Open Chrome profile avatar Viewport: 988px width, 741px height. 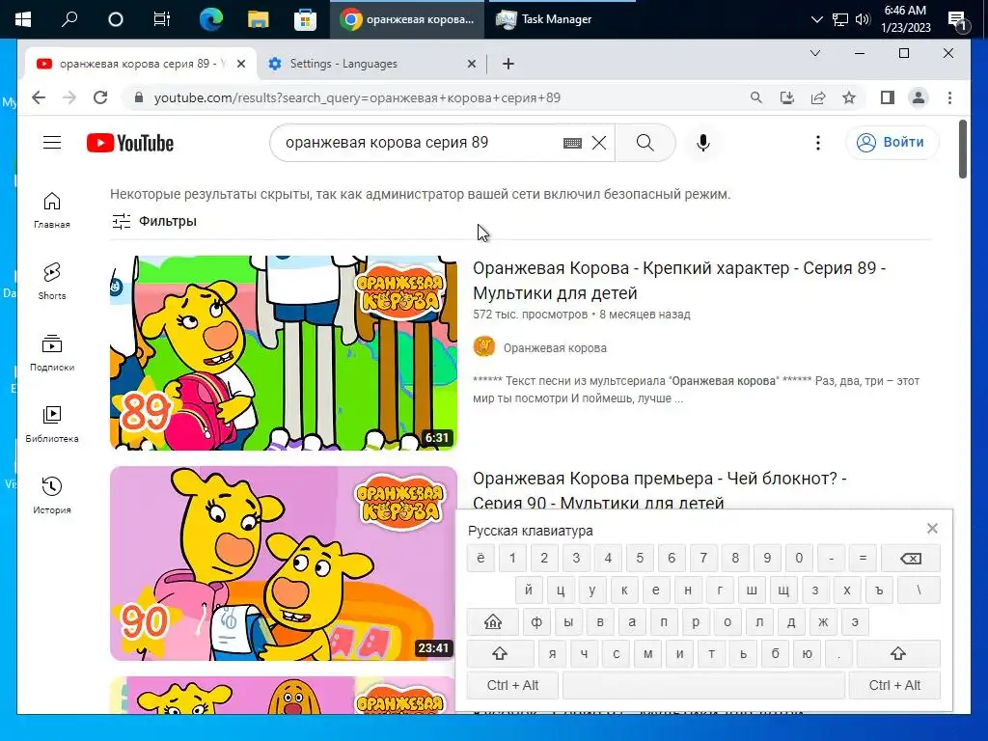pos(919,97)
